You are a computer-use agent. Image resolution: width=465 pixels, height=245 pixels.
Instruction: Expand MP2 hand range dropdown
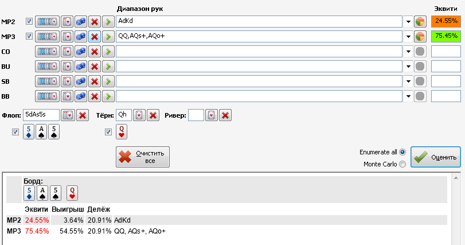tap(408, 22)
